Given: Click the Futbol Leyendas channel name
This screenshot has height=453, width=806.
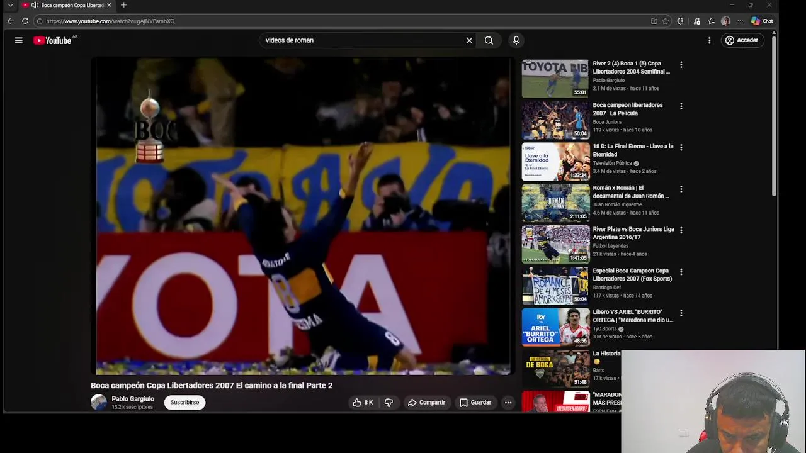Looking at the screenshot, I should pos(610,246).
